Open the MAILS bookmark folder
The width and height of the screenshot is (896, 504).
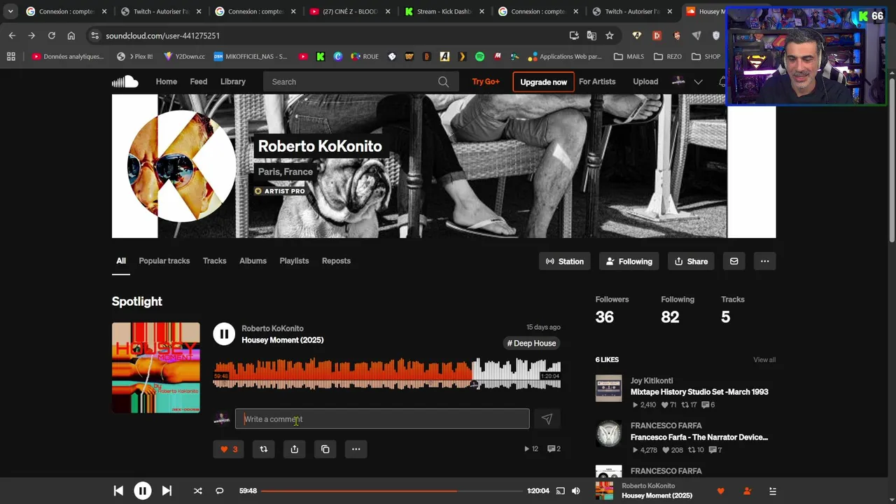tap(629, 57)
